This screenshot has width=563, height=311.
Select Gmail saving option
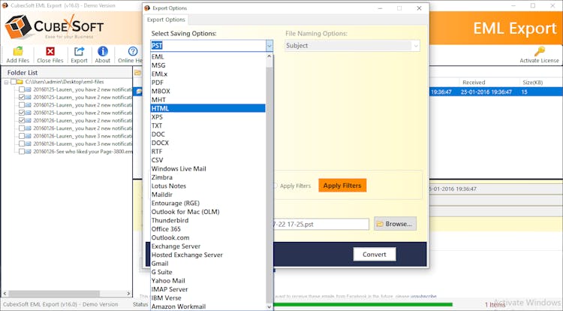point(208,264)
